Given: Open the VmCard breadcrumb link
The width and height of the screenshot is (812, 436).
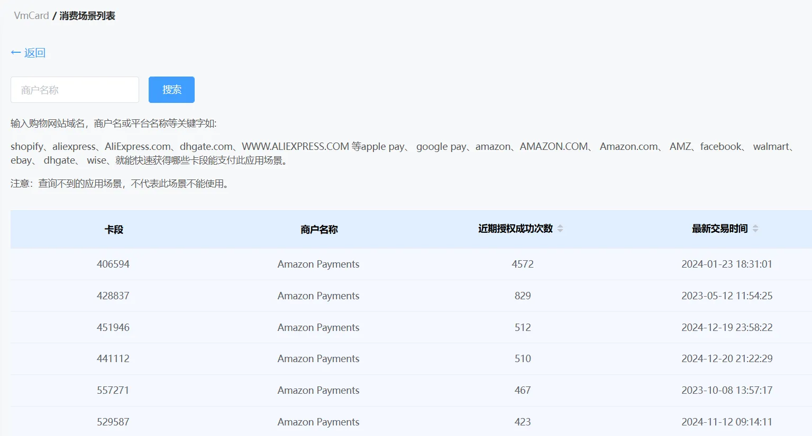Looking at the screenshot, I should 31,16.
